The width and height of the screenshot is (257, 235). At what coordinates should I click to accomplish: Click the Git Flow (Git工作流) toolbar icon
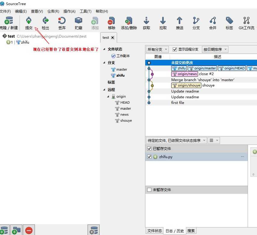(x=246, y=21)
